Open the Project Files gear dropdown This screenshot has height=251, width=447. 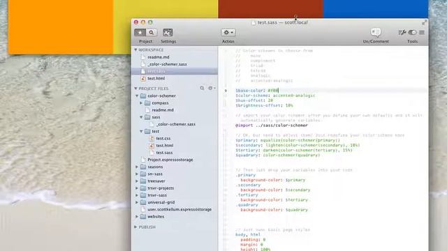pos(211,89)
